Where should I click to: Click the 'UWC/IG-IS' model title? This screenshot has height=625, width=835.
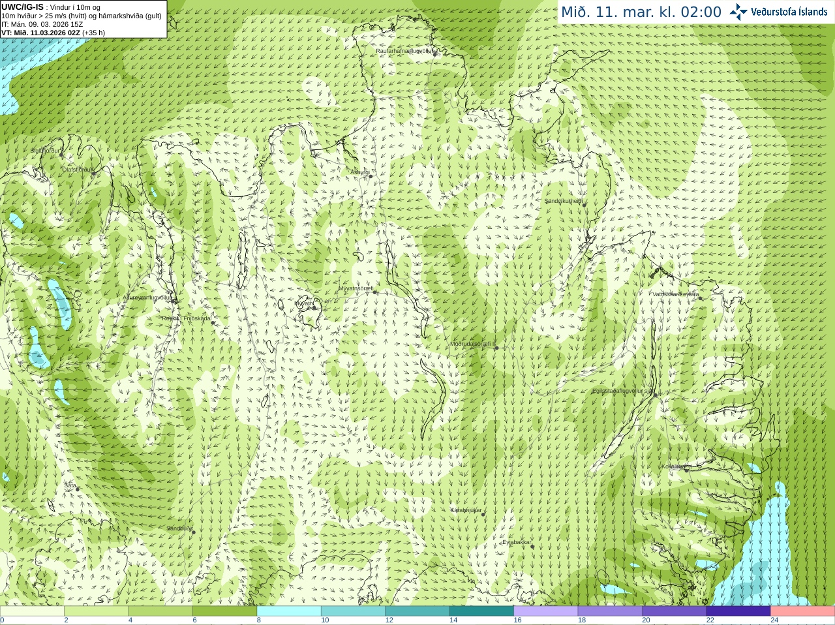pos(22,7)
